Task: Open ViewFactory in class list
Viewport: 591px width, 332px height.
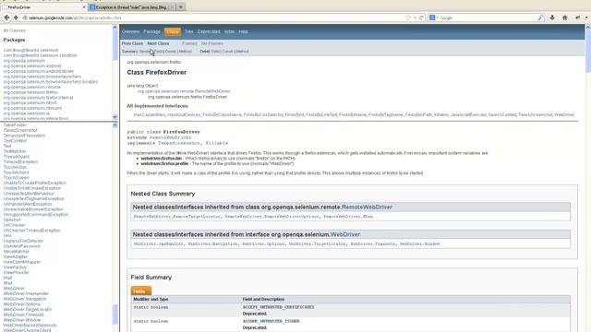Action: click(15, 267)
